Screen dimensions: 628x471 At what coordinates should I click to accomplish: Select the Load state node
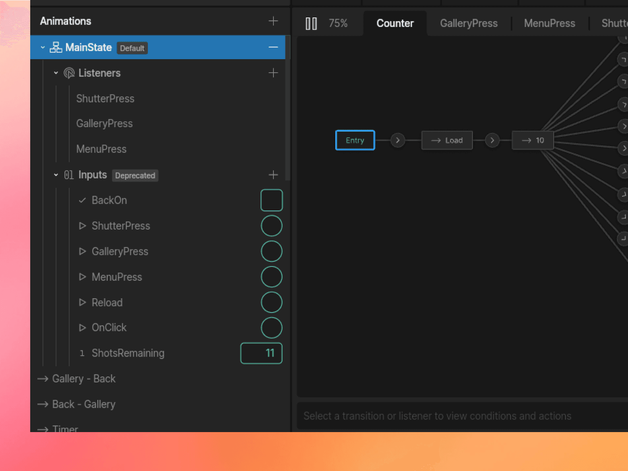click(x=447, y=140)
